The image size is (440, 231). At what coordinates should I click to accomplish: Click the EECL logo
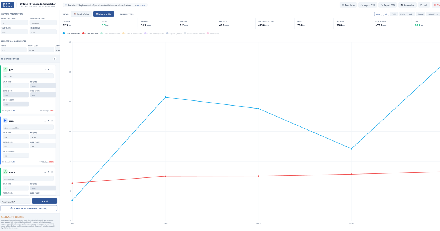[8, 5]
